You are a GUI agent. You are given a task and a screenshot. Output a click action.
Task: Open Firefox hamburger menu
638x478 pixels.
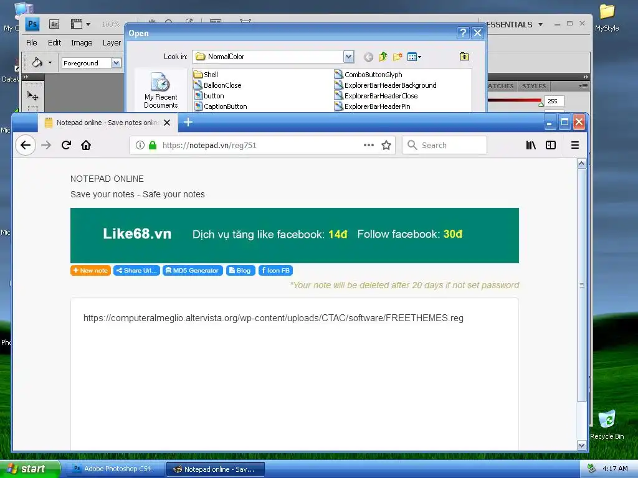575,145
